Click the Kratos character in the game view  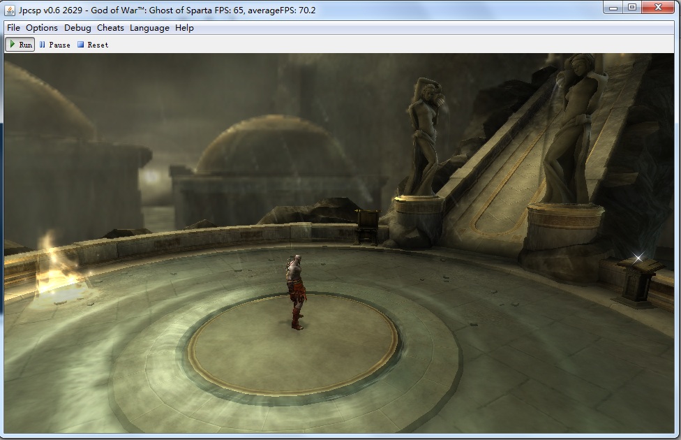coord(295,291)
